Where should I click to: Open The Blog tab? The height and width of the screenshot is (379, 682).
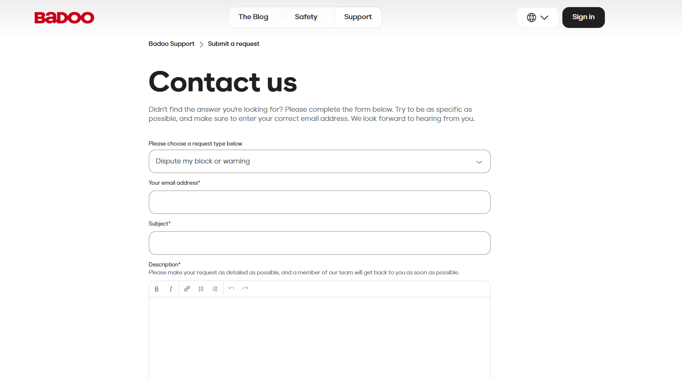pos(253,17)
